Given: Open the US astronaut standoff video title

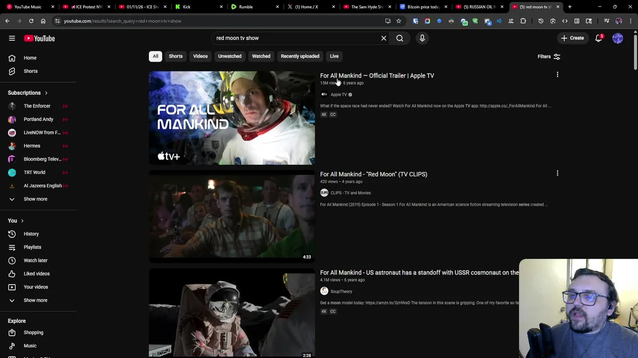Looking at the screenshot, I should pyautogui.click(x=419, y=272).
